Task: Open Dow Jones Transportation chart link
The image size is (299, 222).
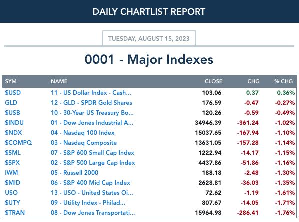Action: click(x=93, y=213)
